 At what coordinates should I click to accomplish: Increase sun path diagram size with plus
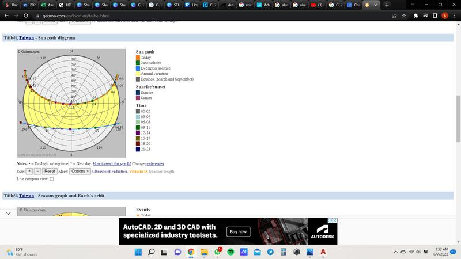click(29, 171)
